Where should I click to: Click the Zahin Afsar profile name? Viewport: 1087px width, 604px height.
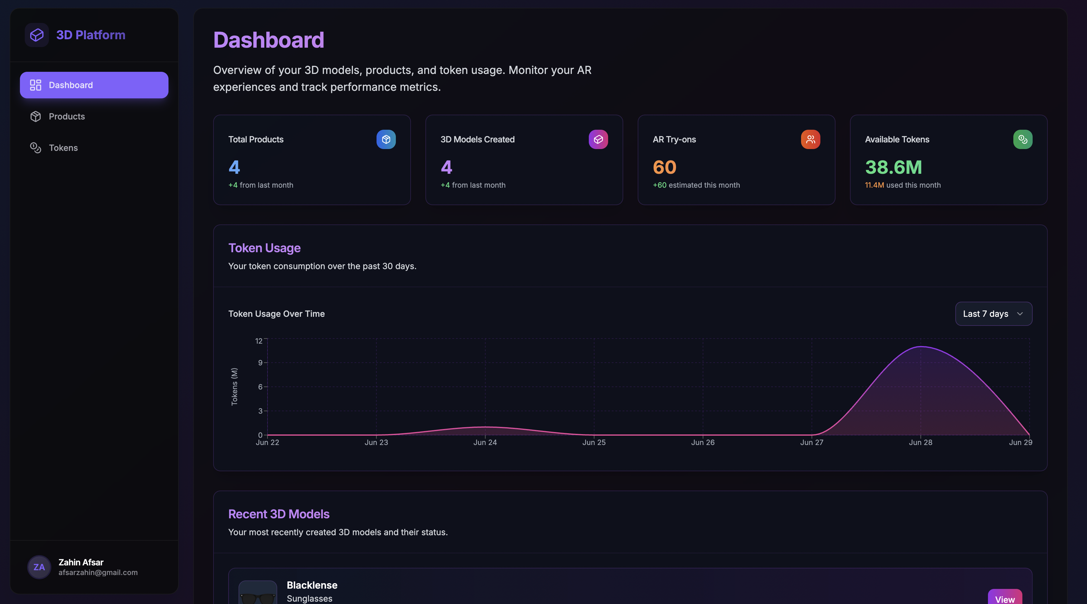(81, 562)
